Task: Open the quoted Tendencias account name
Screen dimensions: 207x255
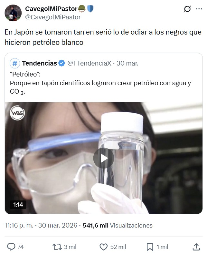Action: tap(39, 63)
